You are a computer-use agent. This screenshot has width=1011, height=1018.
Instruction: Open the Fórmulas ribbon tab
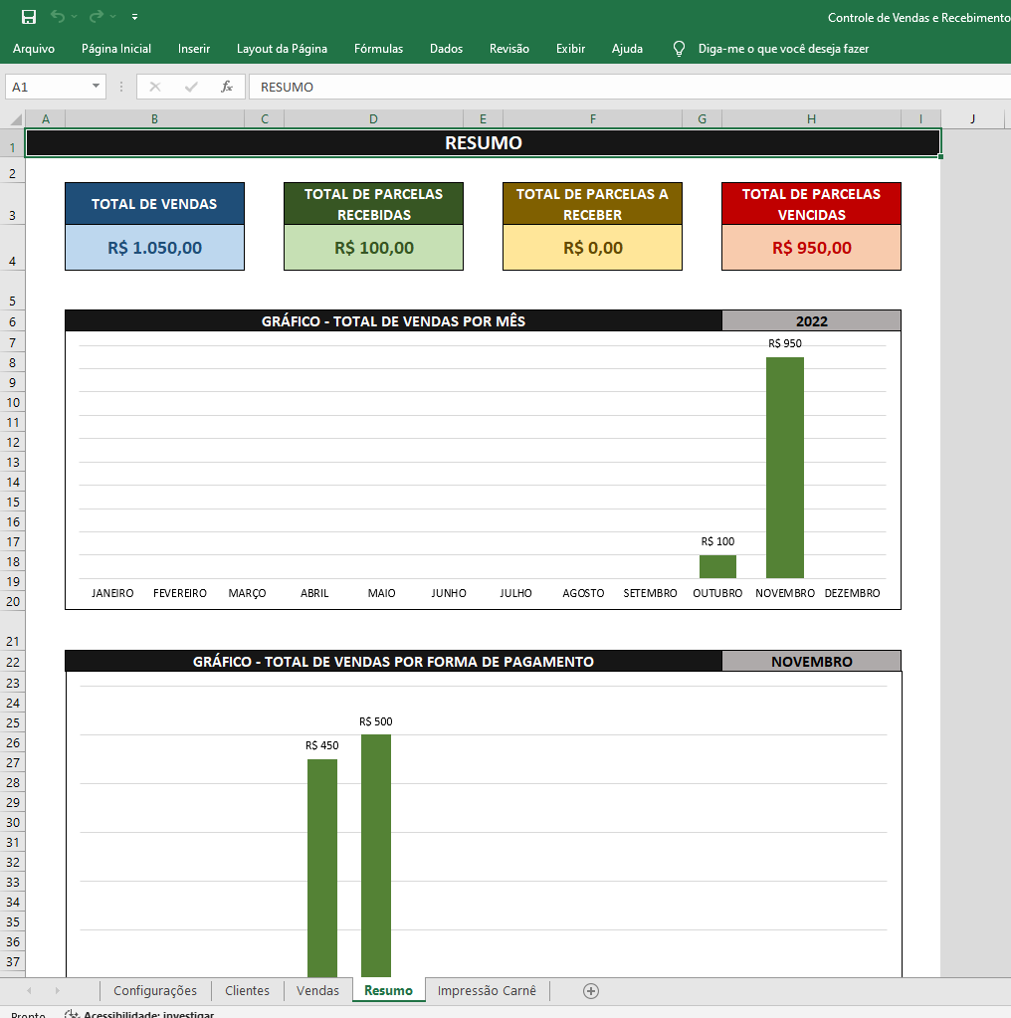pyautogui.click(x=378, y=48)
